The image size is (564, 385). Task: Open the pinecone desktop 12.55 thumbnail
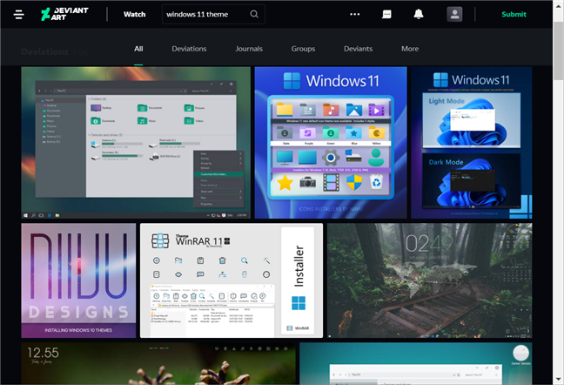(158, 363)
